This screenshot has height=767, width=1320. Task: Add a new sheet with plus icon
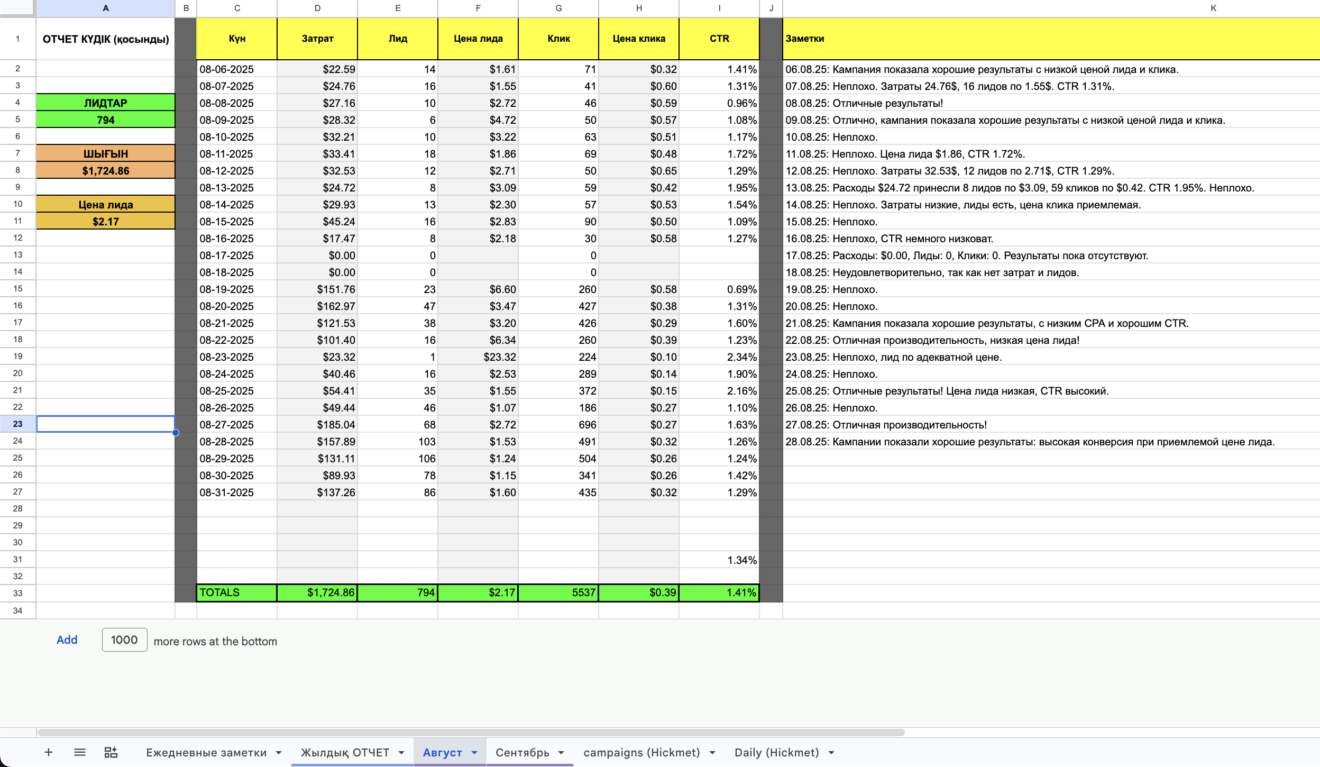click(48, 752)
